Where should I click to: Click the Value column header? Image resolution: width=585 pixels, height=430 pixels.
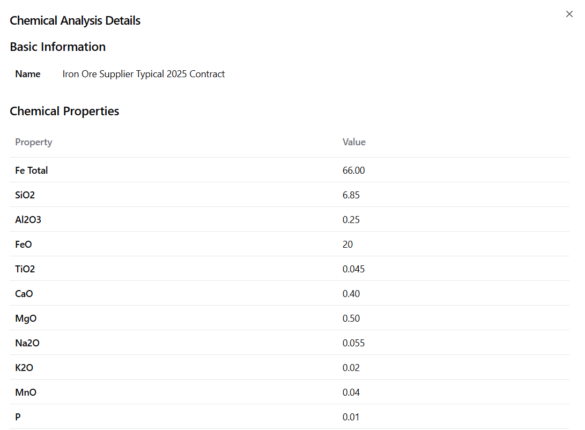[354, 142]
